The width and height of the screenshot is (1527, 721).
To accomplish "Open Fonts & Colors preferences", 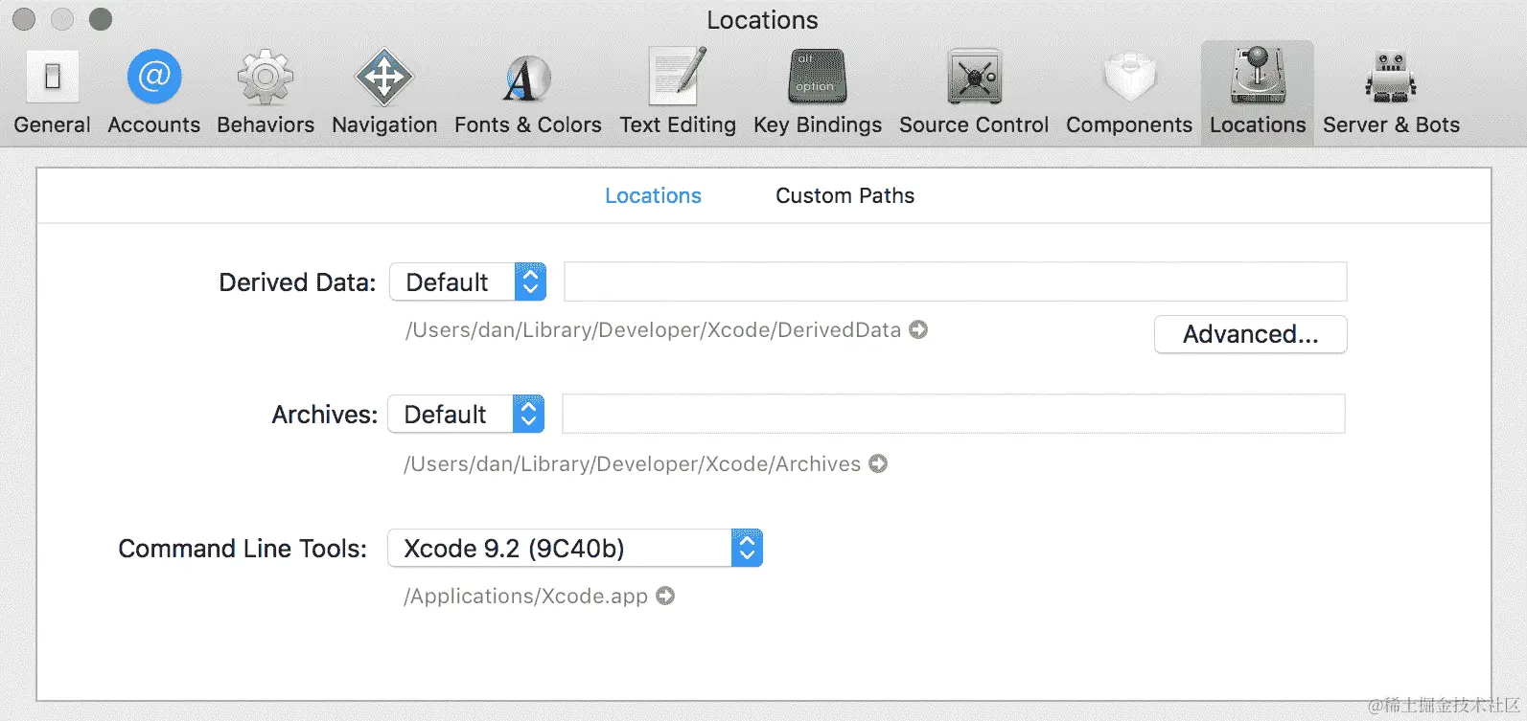I will (527, 92).
